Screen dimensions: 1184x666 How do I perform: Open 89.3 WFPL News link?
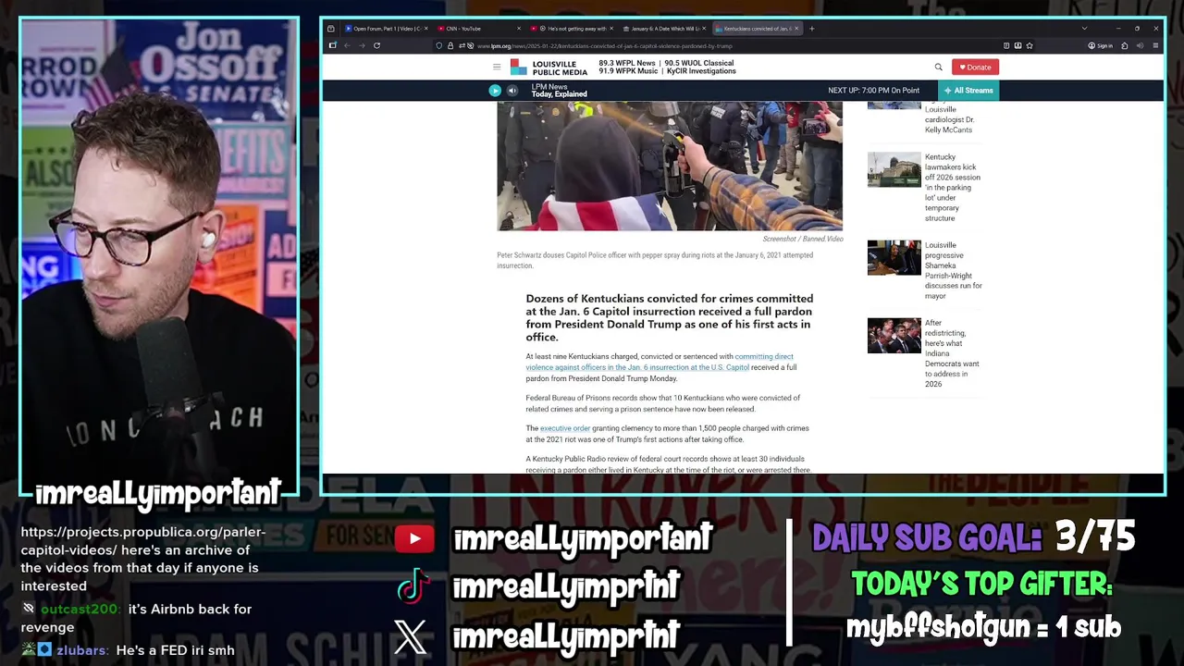click(628, 63)
